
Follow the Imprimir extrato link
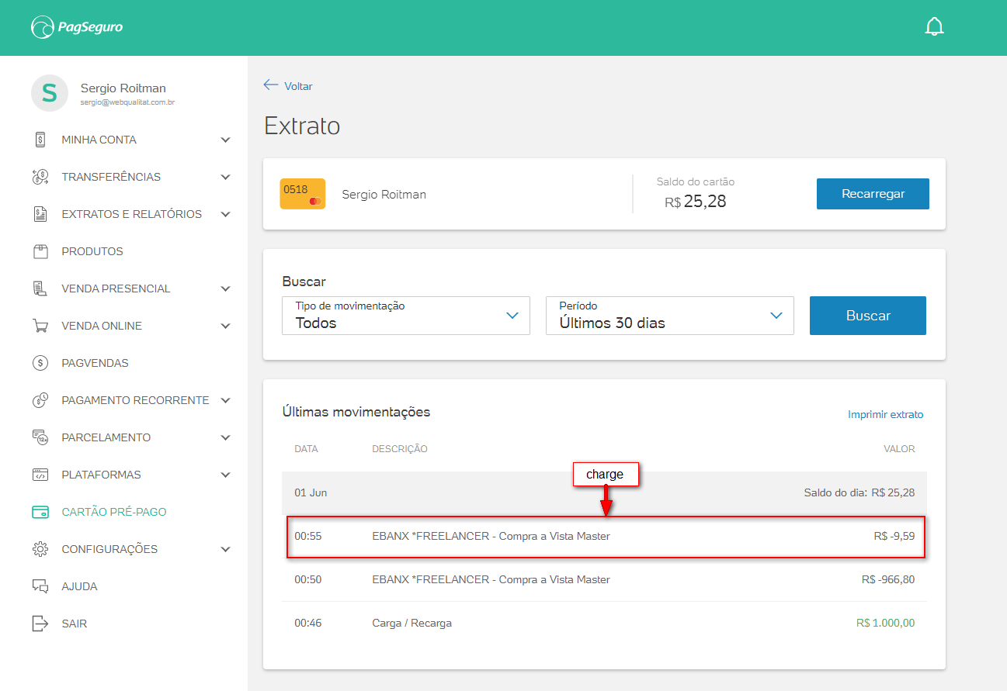pos(885,415)
